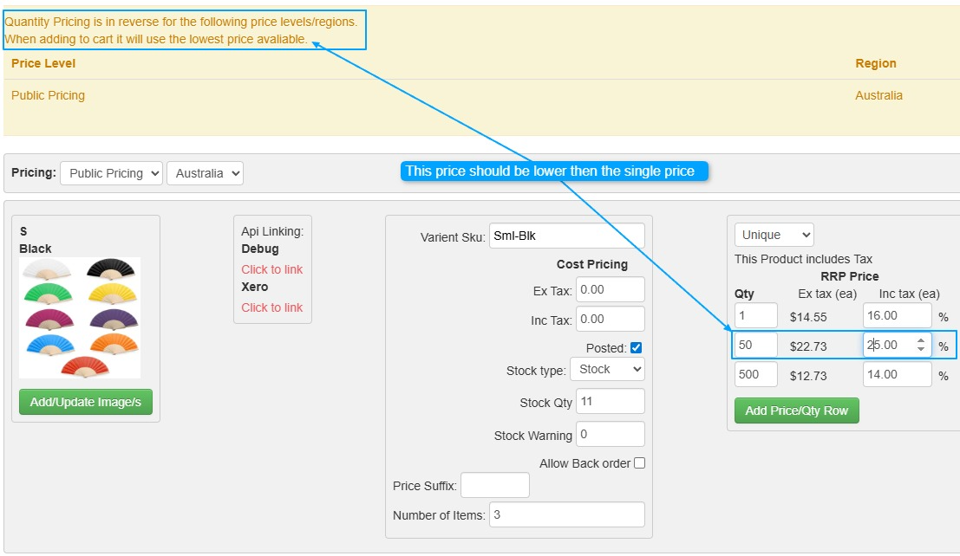The width and height of the screenshot is (960, 556).
Task: Click the Price Suffix text box
Action: click(494, 486)
